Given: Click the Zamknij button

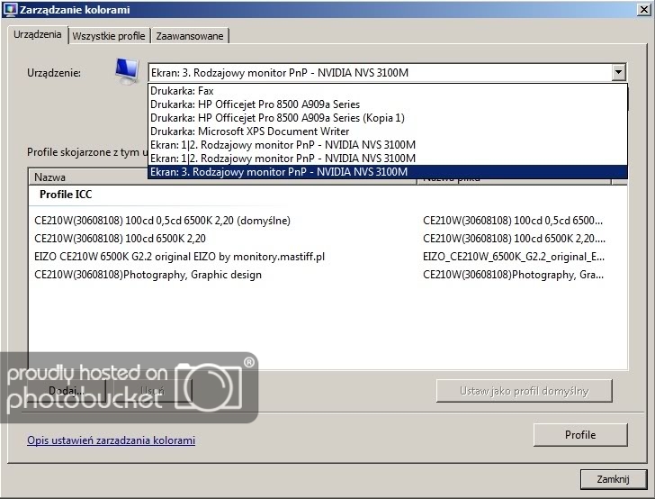Looking at the screenshot, I should tap(613, 479).
